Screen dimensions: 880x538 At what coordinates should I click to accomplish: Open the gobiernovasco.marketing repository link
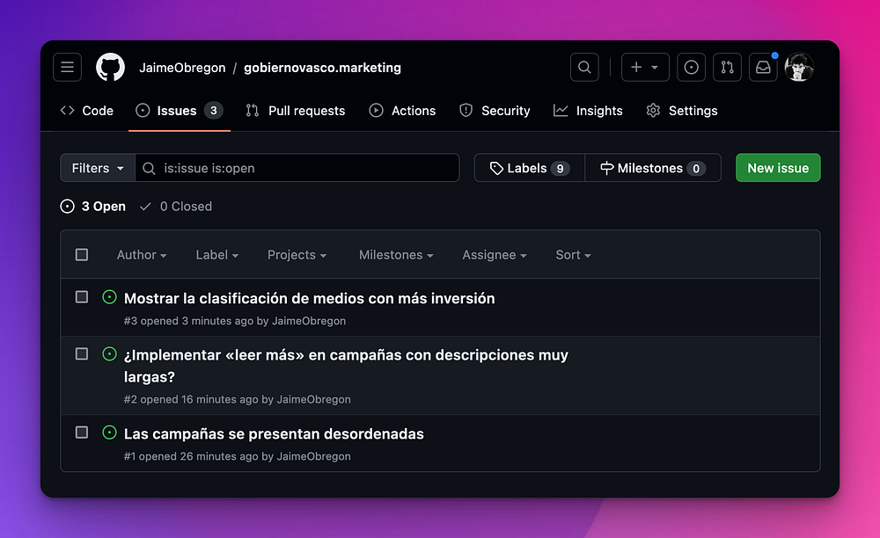322,68
